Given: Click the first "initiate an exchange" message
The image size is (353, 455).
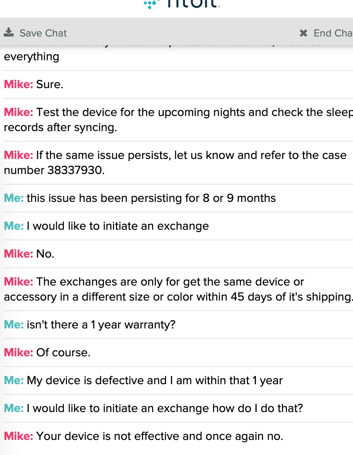Looking at the screenshot, I should (117, 226).
